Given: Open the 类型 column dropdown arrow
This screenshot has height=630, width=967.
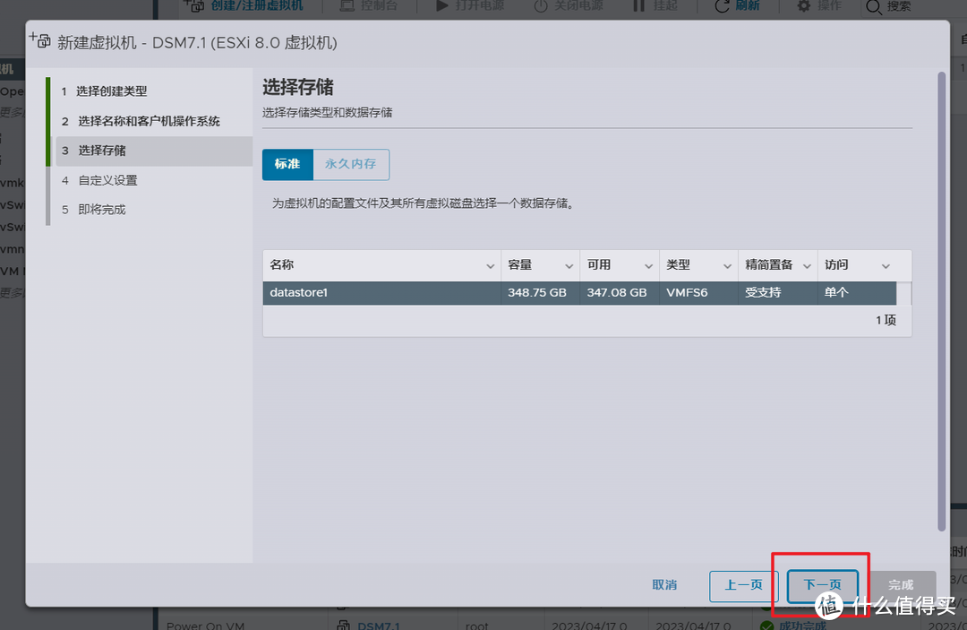Looking at the screenshot, I should click(x=727, y=266).
